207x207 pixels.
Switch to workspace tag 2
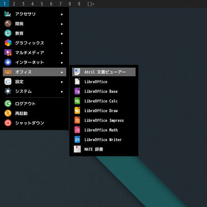pos(14,3)
